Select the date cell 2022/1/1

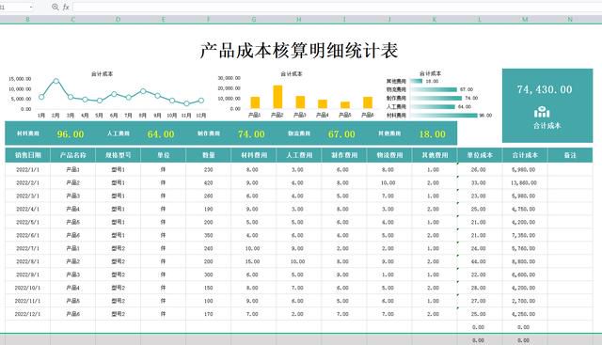coord(27,169)
